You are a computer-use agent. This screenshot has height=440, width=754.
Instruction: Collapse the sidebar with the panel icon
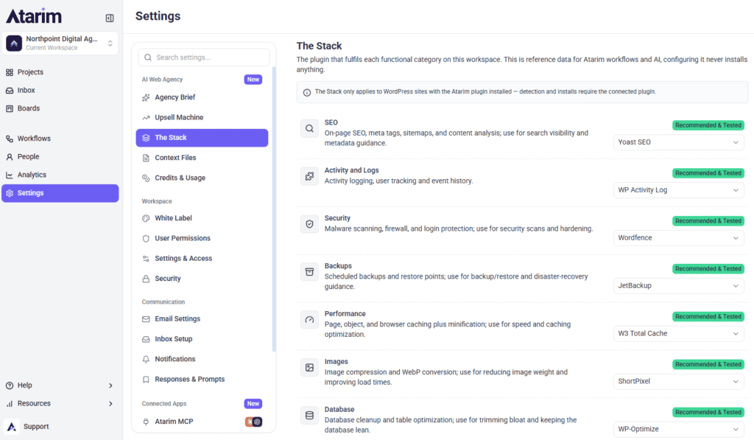[110, 18]
